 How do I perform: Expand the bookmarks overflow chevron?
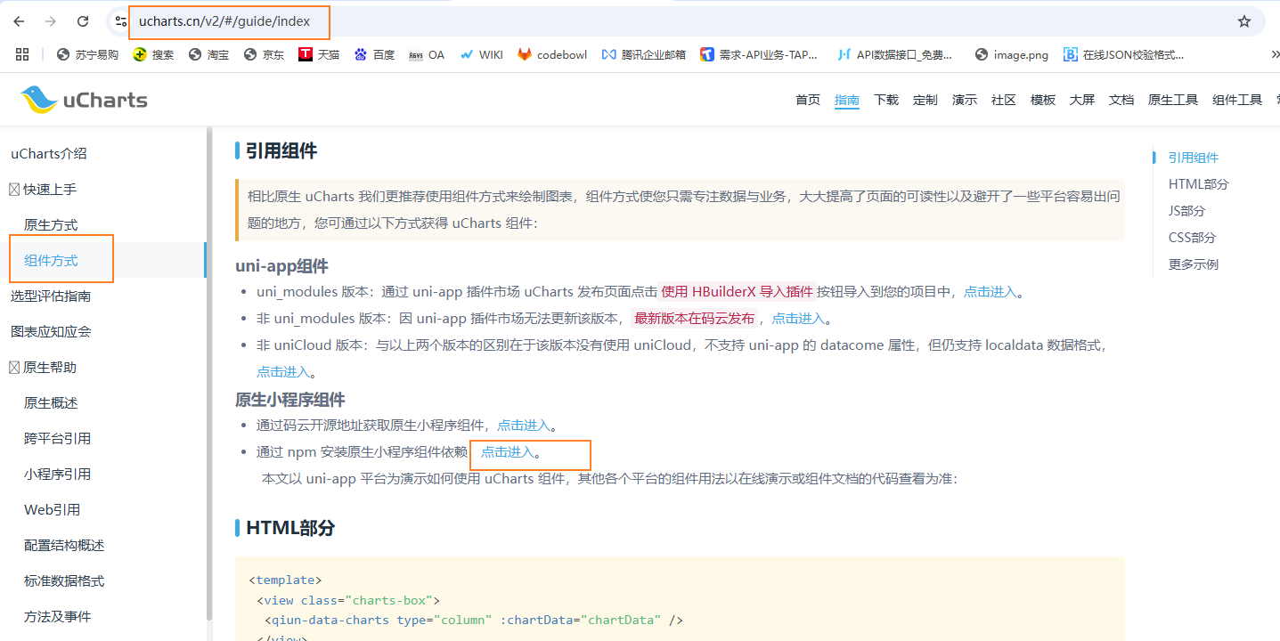1273,54
